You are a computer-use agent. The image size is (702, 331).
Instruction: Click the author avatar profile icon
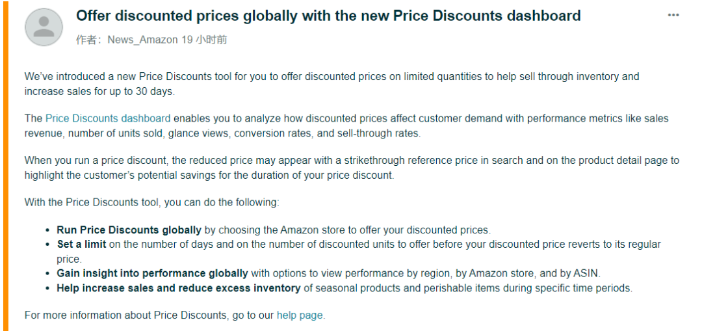44,27
